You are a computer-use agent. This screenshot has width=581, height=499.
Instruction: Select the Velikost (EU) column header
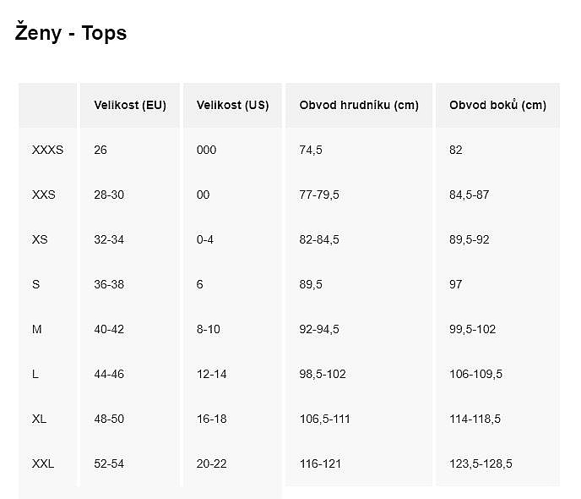point(130,105)
